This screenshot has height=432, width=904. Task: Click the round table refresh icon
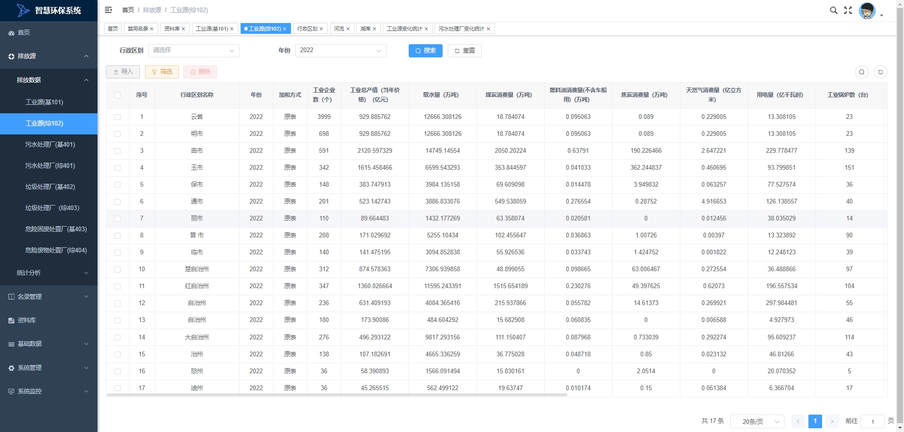pyautogui.click(x=880, y=72)
